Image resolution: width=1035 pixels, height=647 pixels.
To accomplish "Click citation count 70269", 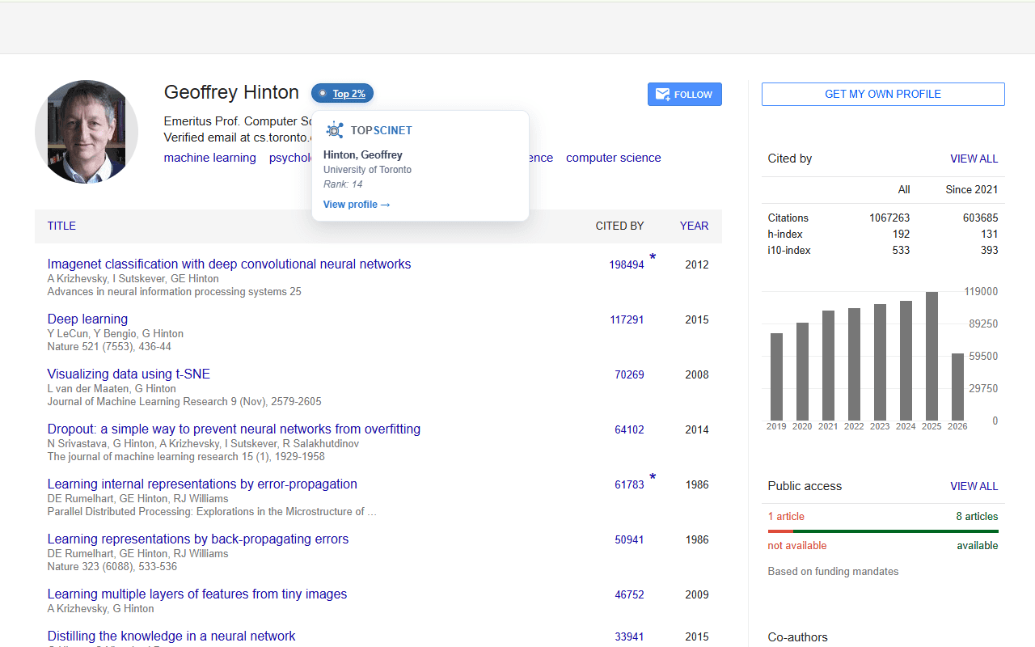I will click(629, 374).
